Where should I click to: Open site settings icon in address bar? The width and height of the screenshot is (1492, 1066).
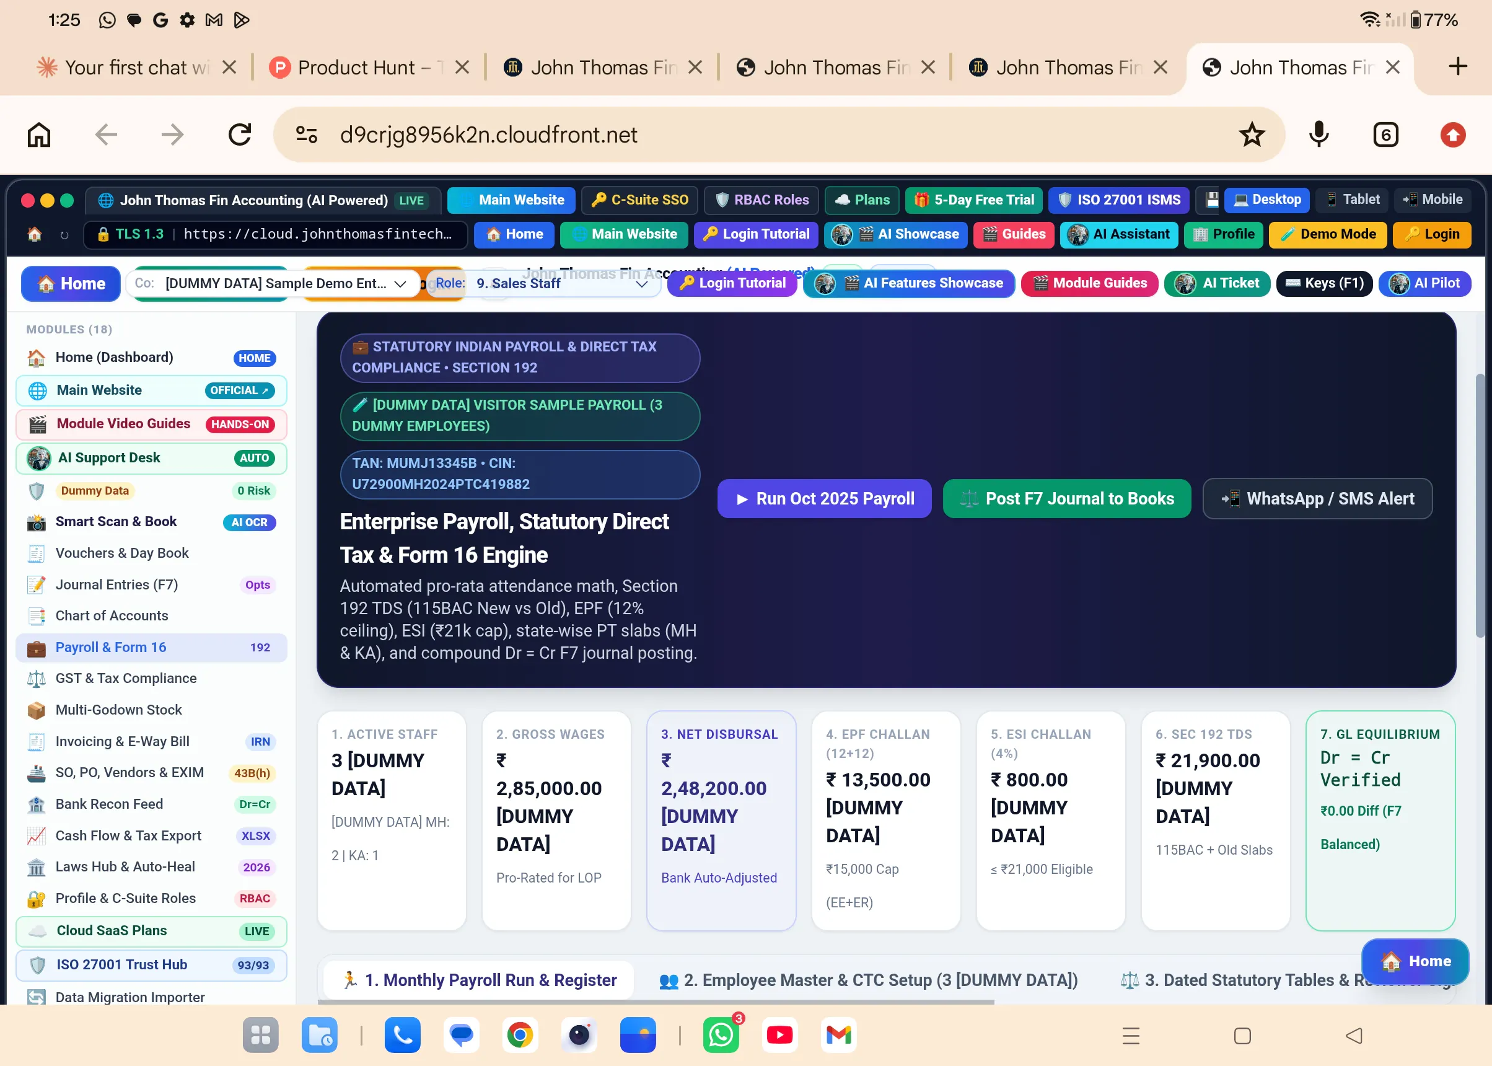(x=307, y=134)
